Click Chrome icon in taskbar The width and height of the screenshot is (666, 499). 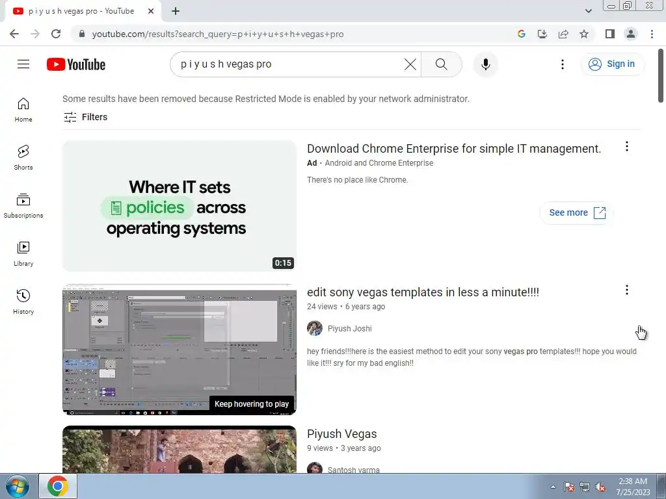58,486
